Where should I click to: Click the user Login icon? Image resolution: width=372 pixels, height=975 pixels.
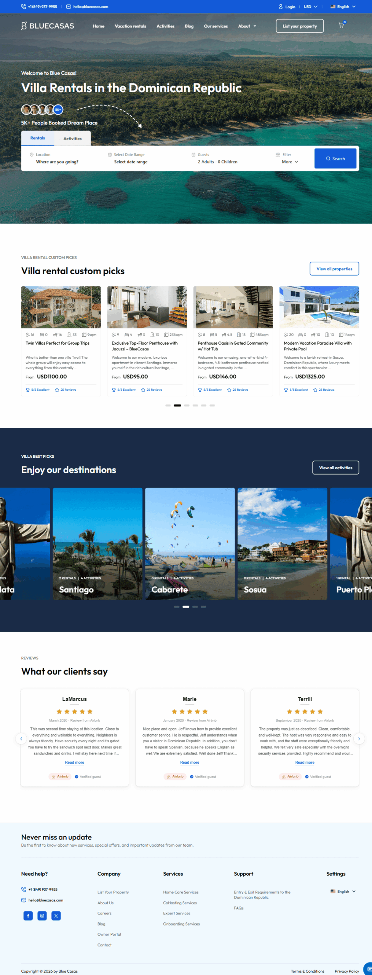(x=281, y=6)
